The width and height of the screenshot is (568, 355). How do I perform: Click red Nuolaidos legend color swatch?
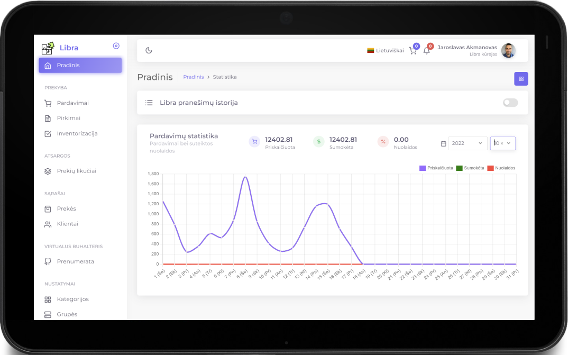pyautogui.click(x=490, y=168)
